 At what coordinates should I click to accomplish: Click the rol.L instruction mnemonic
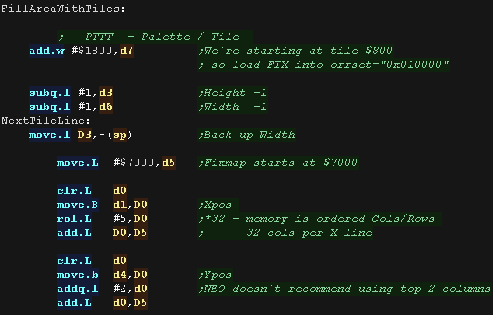pos(74,219)
